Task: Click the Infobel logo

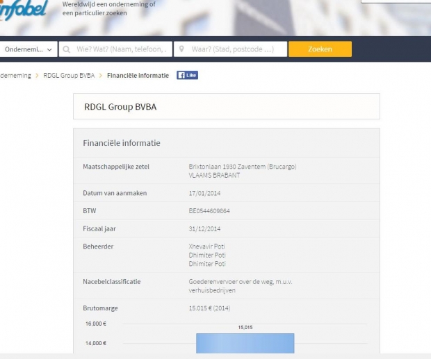Action: click(24, 10)
